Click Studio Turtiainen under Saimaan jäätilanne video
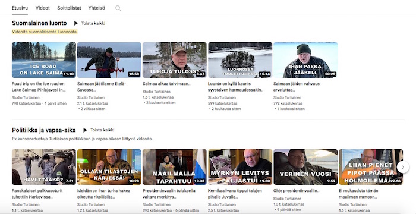Viewport: 416px width, 214px height. (91, 98)
